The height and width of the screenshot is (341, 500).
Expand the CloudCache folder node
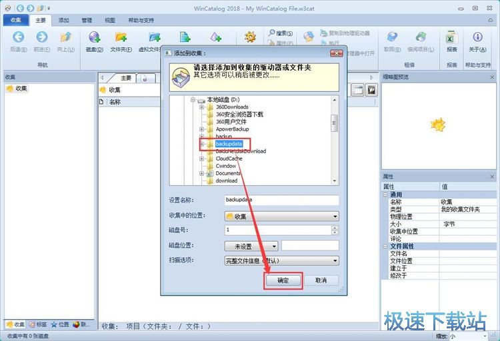coord(201,159)
